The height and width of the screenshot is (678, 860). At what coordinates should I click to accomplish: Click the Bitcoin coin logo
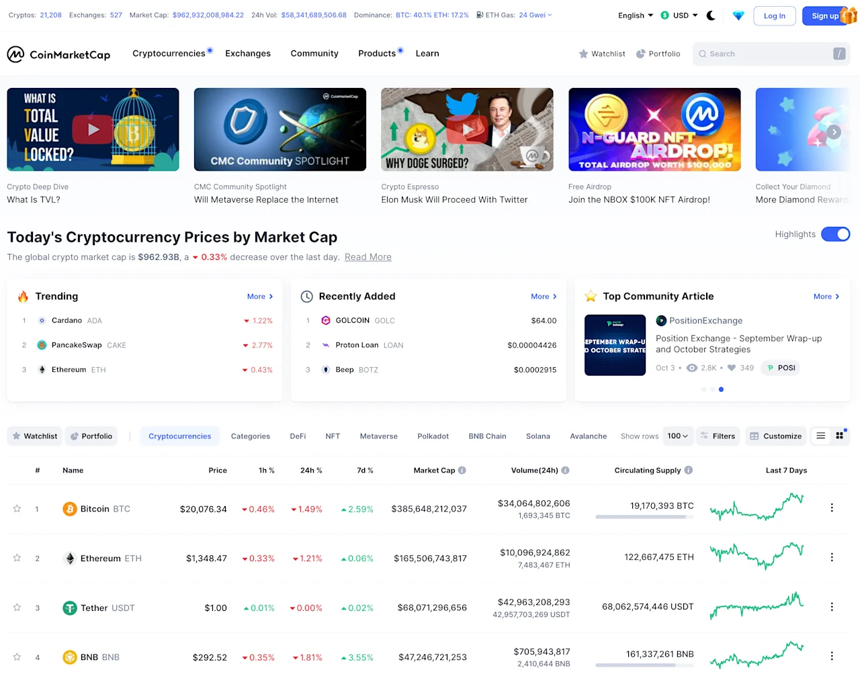(70, 509)
